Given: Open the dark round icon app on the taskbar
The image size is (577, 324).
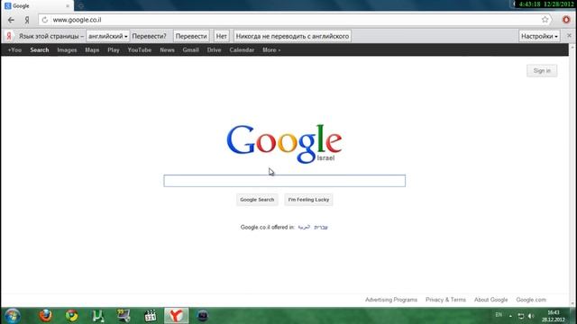Looking at the screenshot, I should [x=202, y=316].
